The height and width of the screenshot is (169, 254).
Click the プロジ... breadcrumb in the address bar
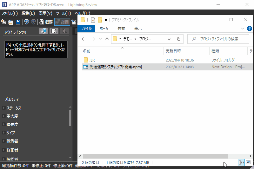pos(145,39)
